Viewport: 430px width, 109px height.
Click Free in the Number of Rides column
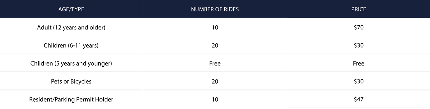[215, 64]
